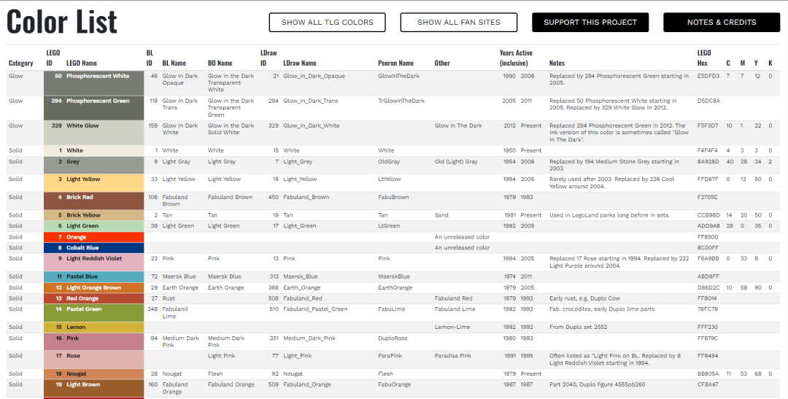788x399 pixels.
Task: Click the Years Active column header
Action: pyautogui.click(x=516, y=58)
